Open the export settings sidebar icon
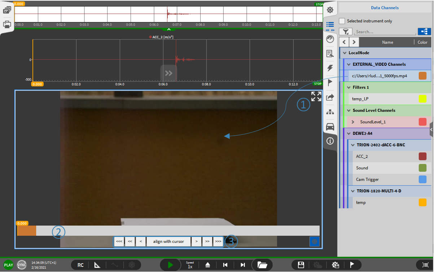 [x=330, y=97]
